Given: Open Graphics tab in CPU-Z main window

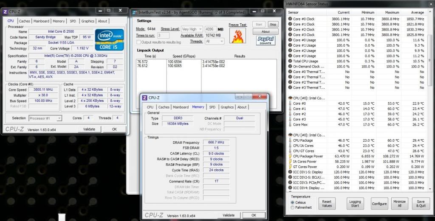Looking at the screenshot, I should 88,21.
